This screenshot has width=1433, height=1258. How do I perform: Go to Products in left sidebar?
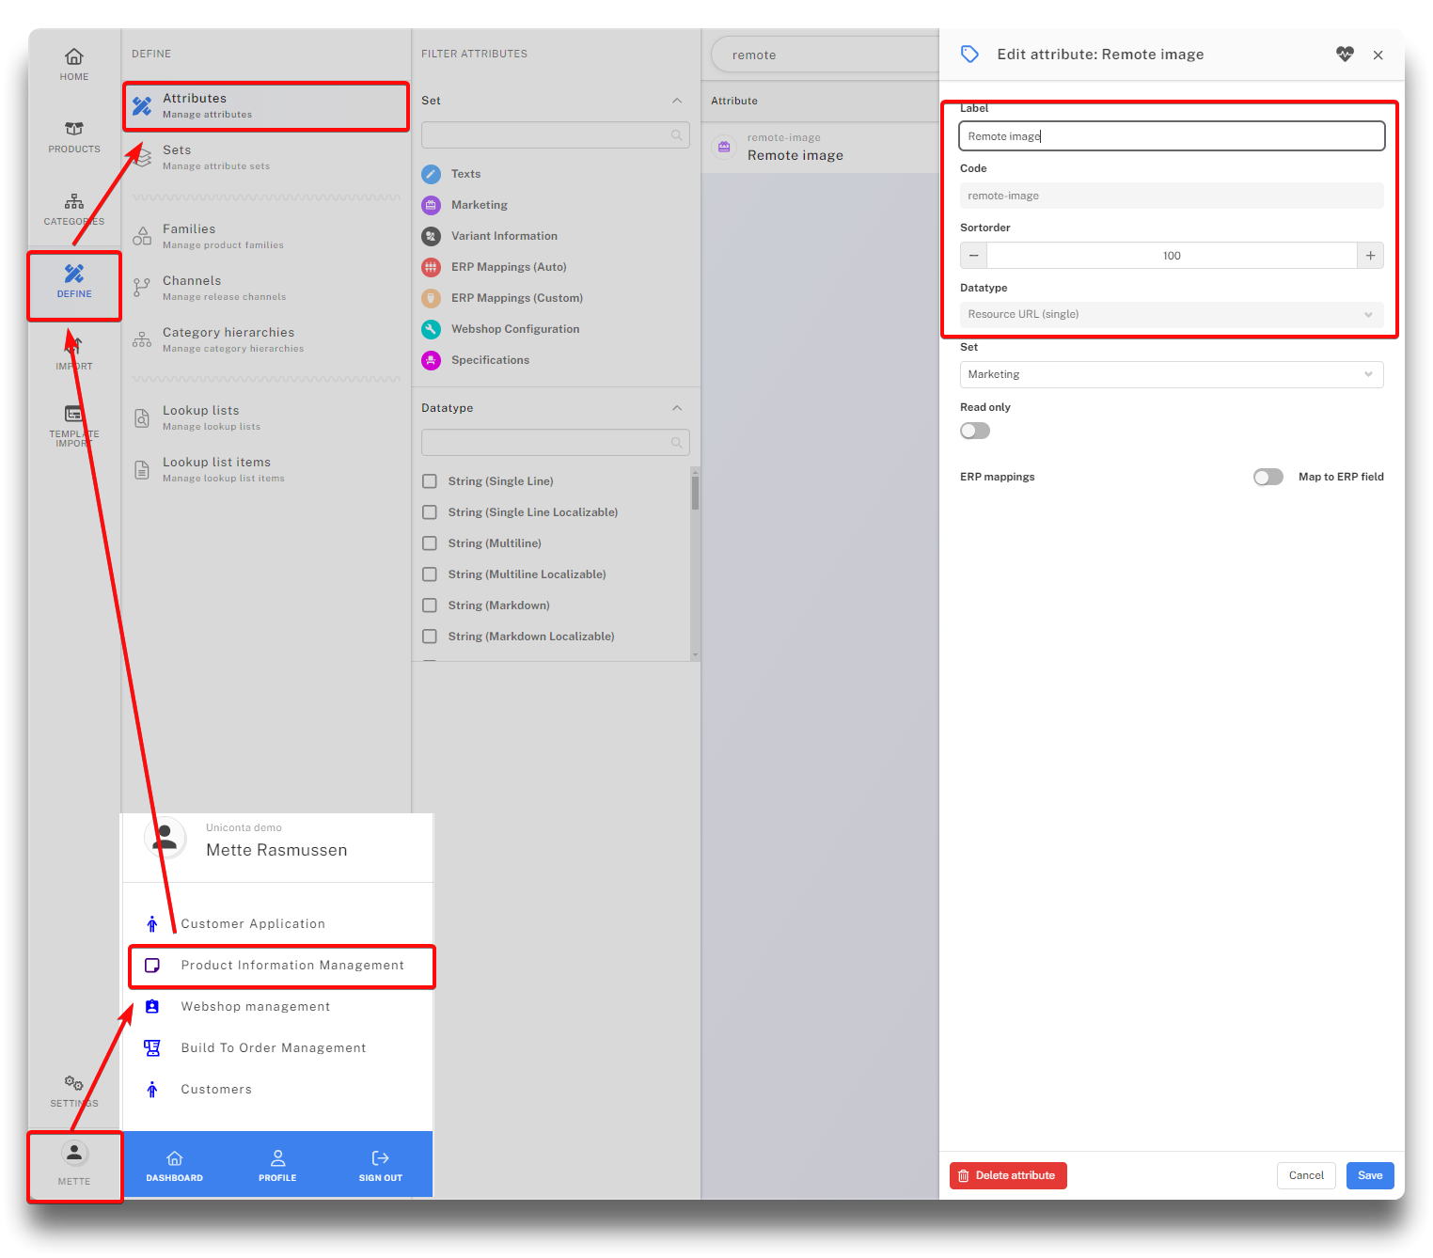(x=74, y=136)
